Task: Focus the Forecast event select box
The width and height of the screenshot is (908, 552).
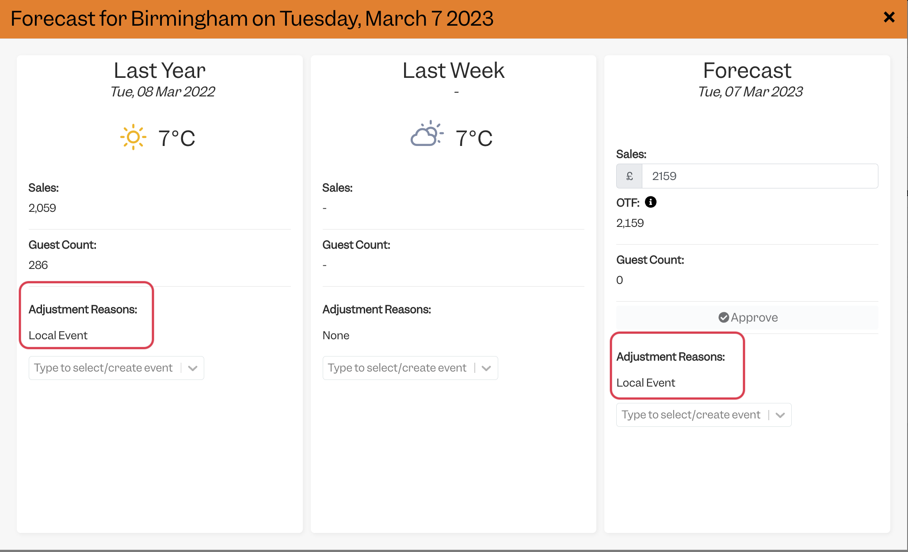Action: [704, 415]
